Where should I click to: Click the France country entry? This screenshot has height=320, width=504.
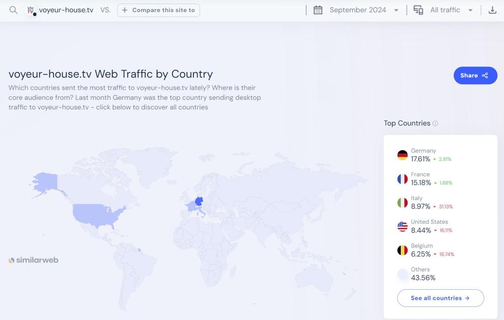(421, 179)
